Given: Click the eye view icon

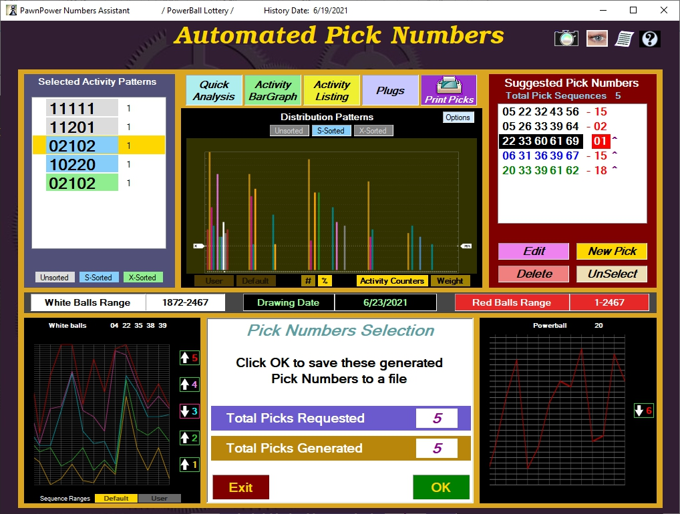Looking at the screenshot, I should (x=597, y=39).
